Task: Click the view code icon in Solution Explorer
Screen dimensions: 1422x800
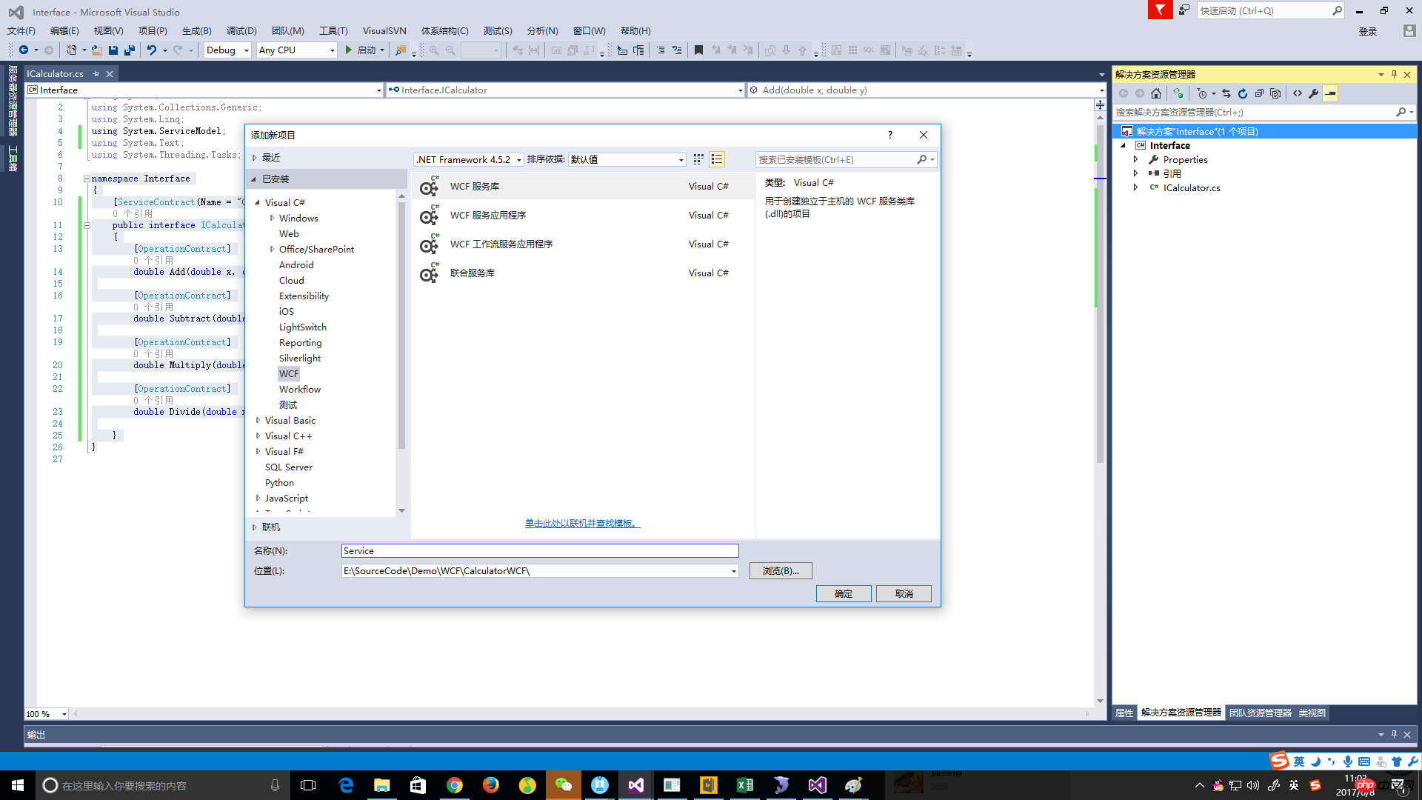Action: click(1298, 93)
